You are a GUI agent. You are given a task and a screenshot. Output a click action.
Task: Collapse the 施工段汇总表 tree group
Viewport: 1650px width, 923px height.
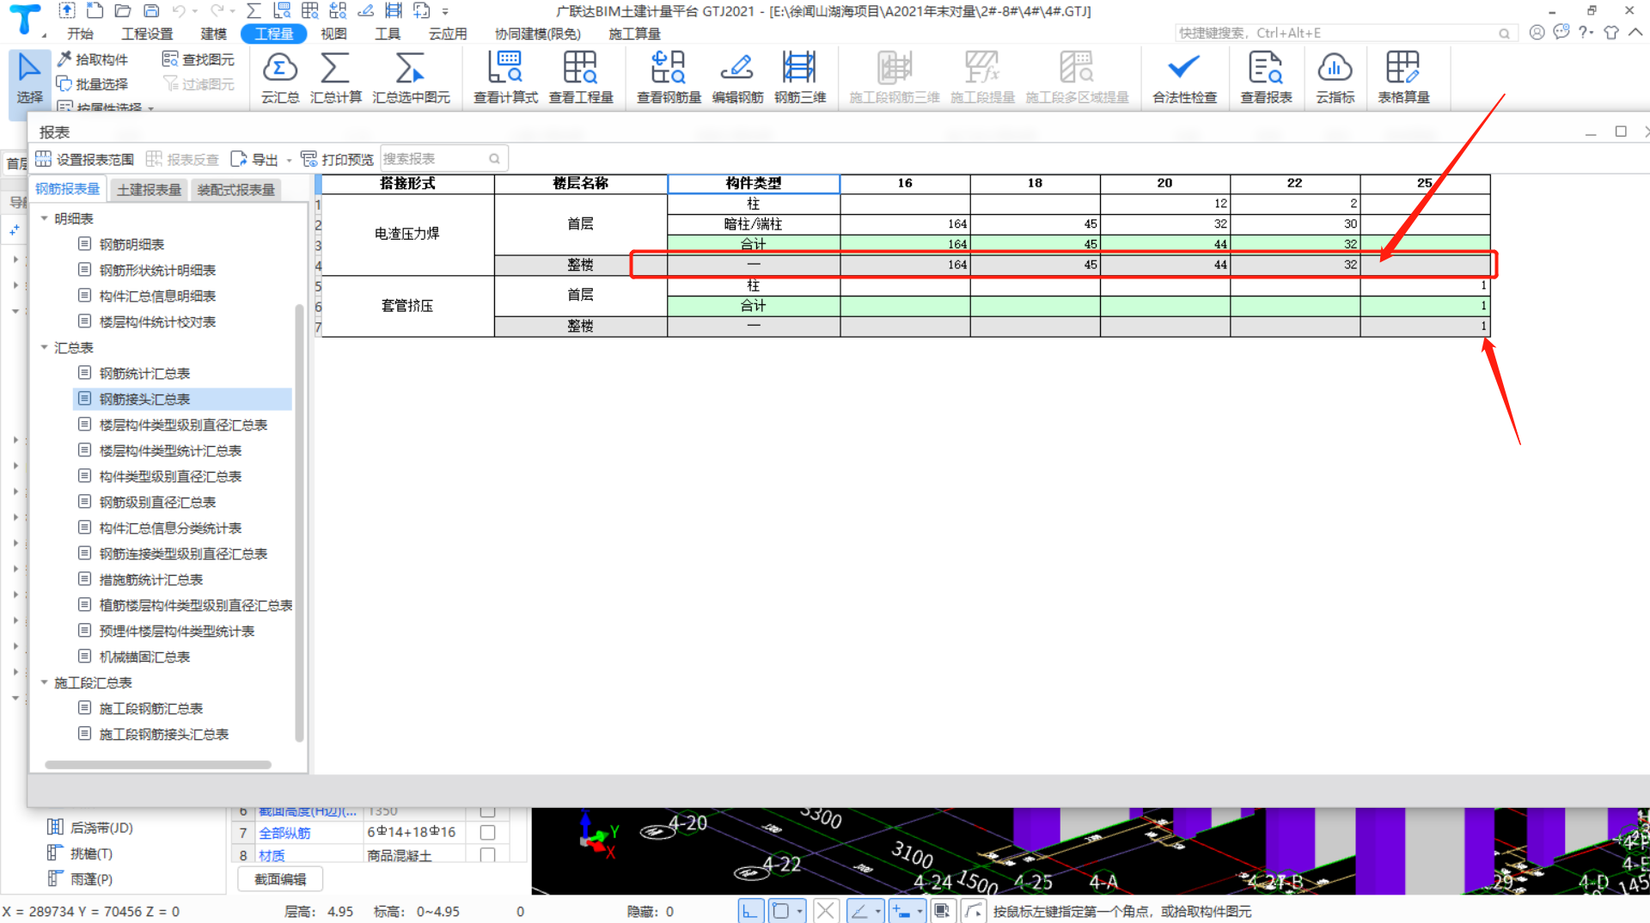(x=45, y=682)
